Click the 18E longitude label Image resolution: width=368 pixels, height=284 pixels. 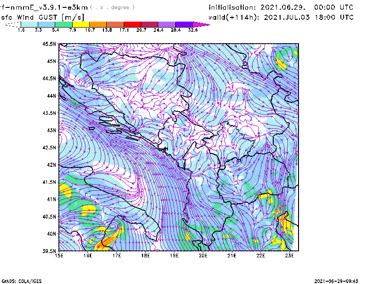tap(145, 256)
